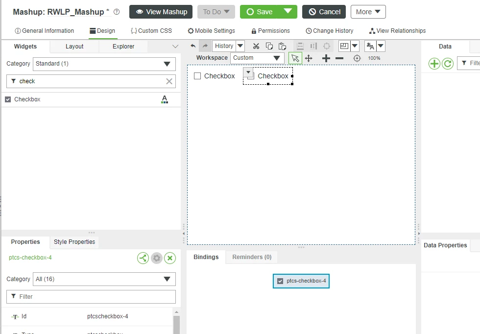This screenshot has height=334, width=480.
Task: Switch to the Layout panel tab
Action: (x=74, y=47)
